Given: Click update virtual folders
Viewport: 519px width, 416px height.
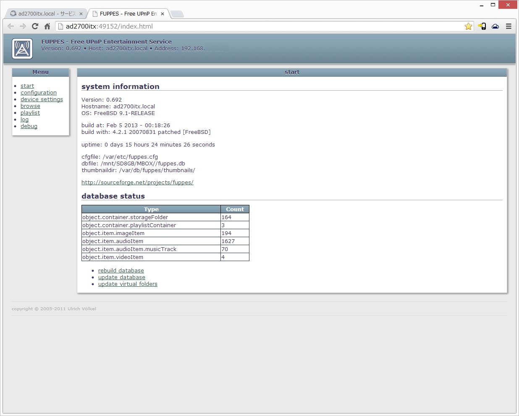Looking at the screenshot, I should (x=128, y=284).
